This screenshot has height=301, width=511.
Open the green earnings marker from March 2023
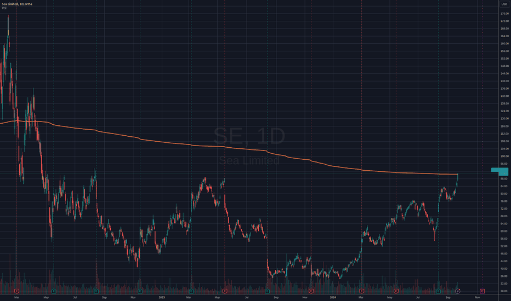coord(191,291)
